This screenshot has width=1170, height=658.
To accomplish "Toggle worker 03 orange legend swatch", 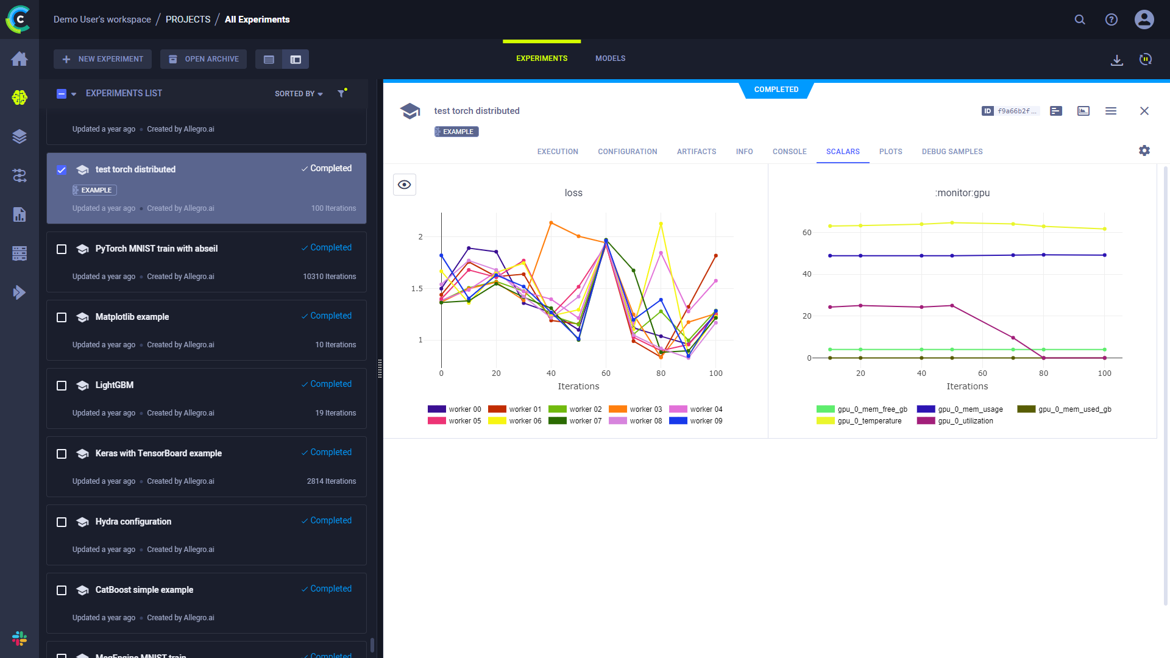I will (618, 409).
